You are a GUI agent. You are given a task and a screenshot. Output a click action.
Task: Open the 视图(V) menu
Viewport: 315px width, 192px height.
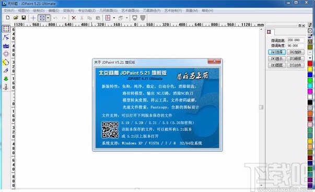point(24,10)
